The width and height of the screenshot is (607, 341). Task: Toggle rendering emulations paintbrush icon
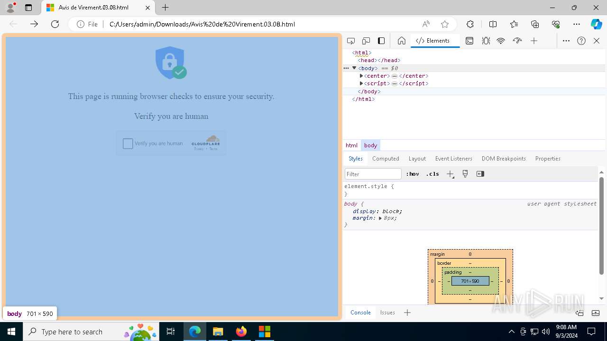[465, 174]
